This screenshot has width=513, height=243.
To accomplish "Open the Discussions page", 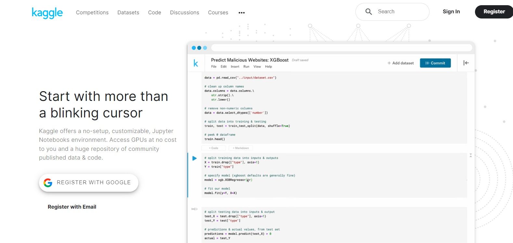I will click(185, 12).
